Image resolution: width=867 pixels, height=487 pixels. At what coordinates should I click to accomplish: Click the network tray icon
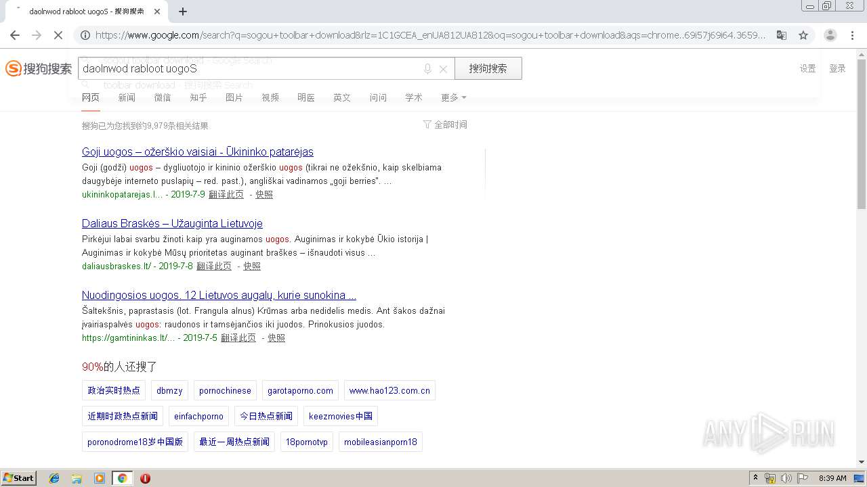pos(770,478)
